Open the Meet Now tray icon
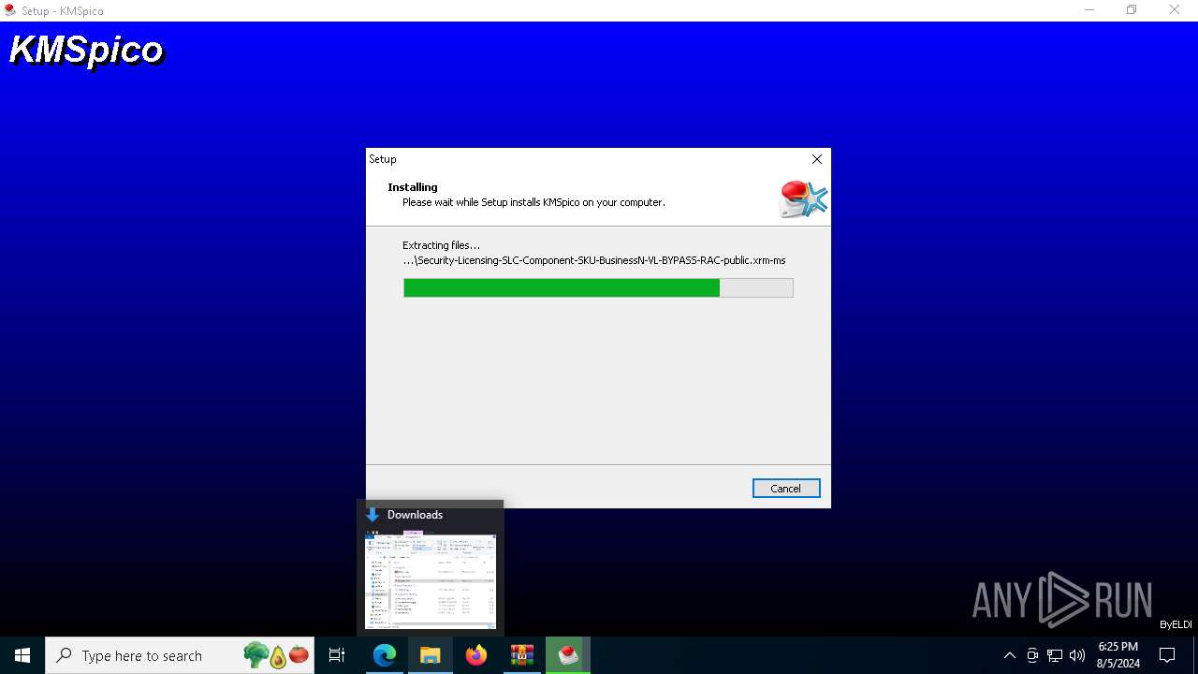The image size is (1198, 674). [1032, 655]
